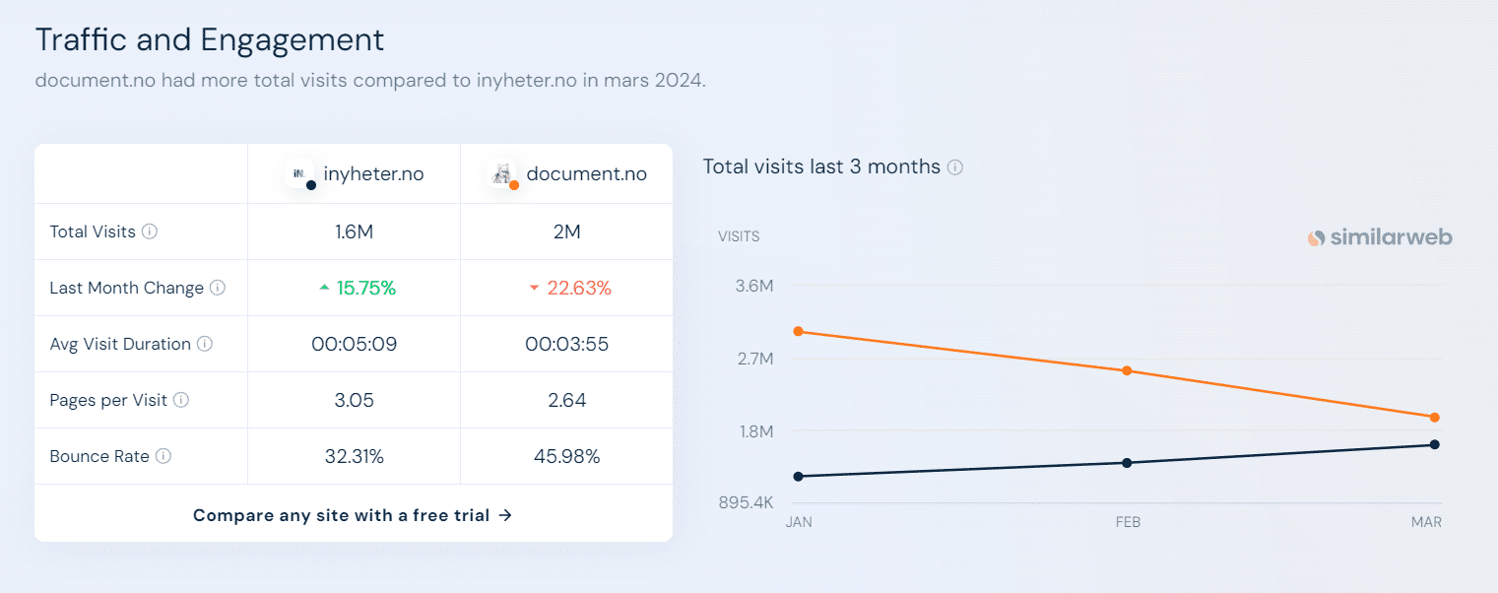This screenshot has width=1498, height=593.
Task: Click the green 15.75% change value
Action: (x=365, y=289)
